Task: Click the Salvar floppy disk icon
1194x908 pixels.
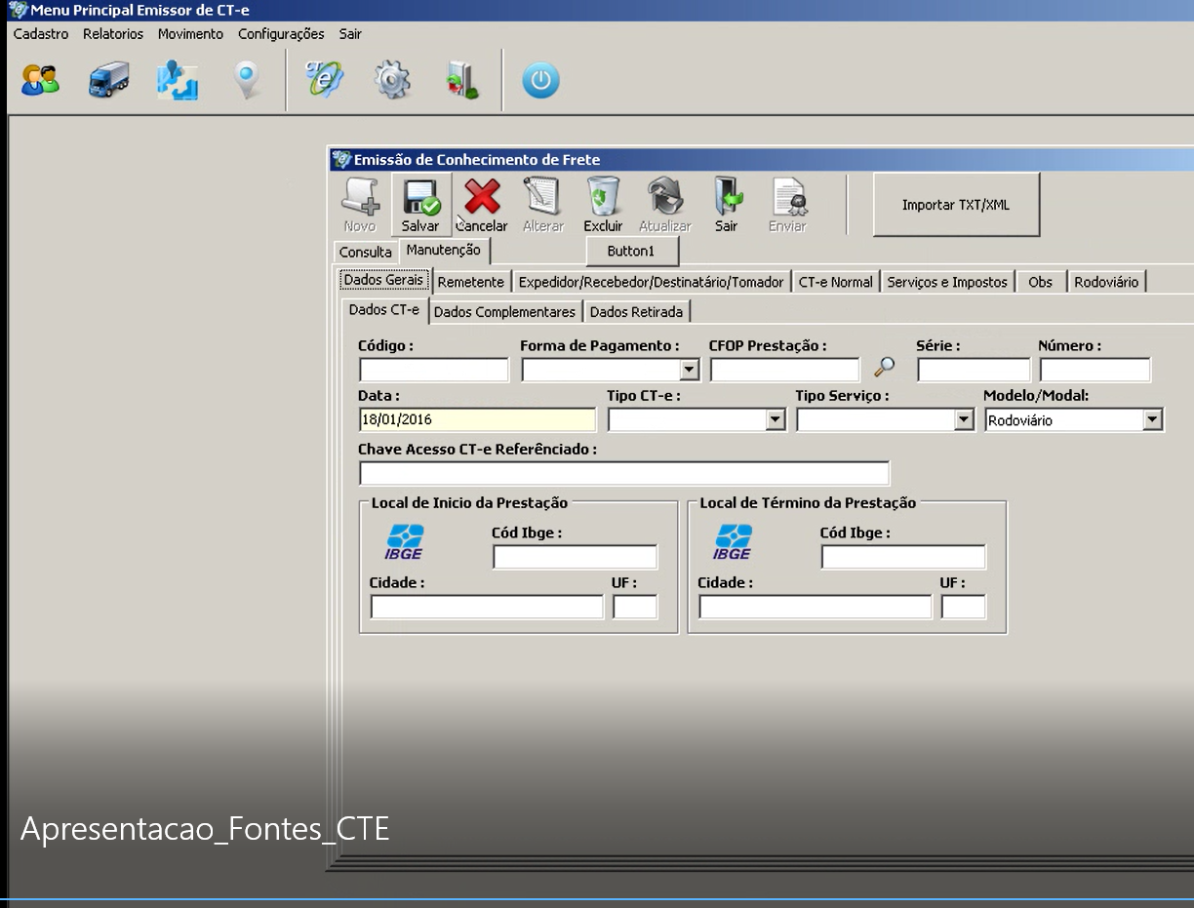Action: (421, 197)
